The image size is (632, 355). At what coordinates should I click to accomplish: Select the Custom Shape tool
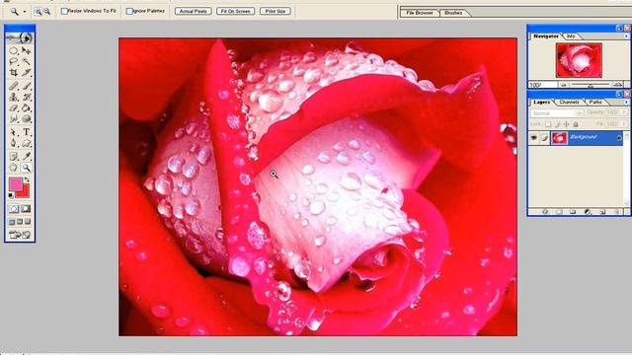(x=27, y=143)
